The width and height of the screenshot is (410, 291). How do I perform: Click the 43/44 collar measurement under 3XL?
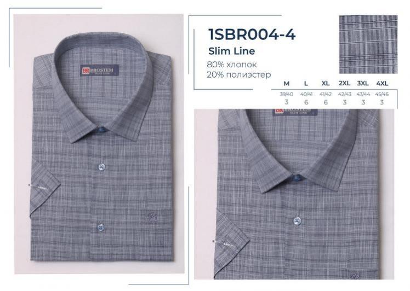pos(363,94)
